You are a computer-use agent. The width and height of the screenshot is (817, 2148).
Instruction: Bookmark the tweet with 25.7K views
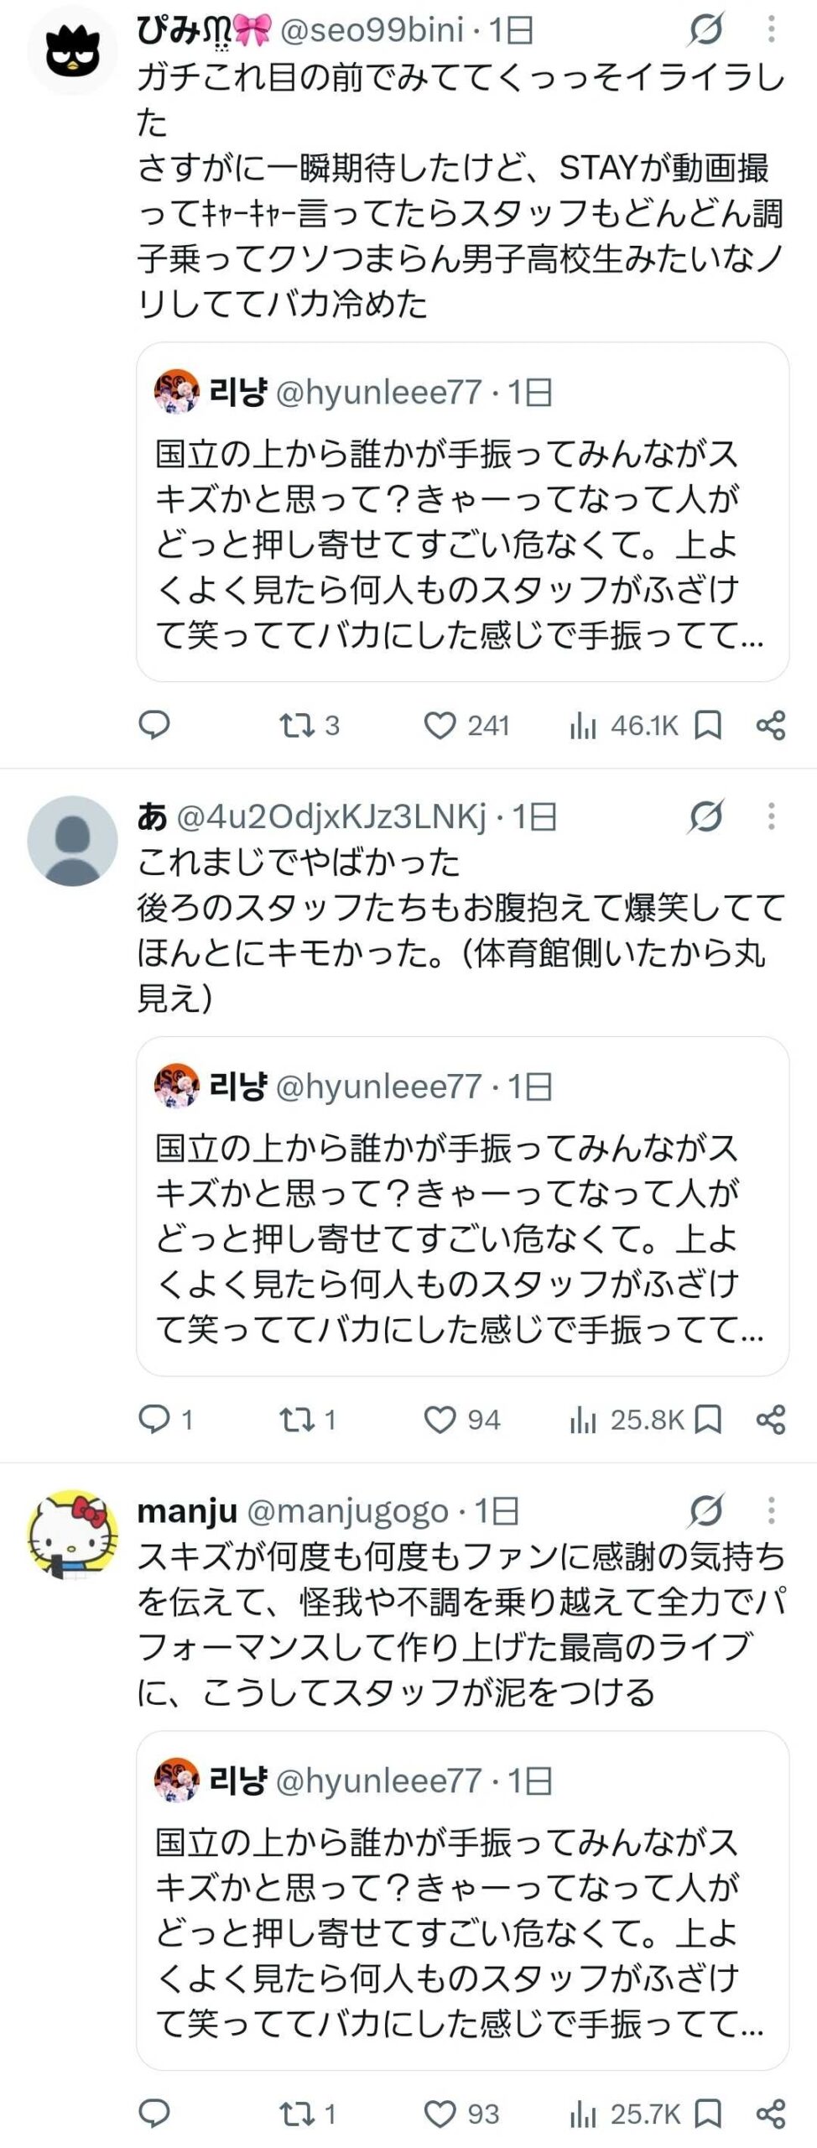coord(708,2114)
